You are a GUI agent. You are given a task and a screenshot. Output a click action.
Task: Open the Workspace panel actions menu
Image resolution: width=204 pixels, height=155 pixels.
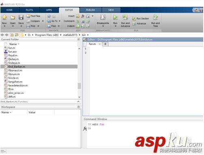click(x=79, y=107)
